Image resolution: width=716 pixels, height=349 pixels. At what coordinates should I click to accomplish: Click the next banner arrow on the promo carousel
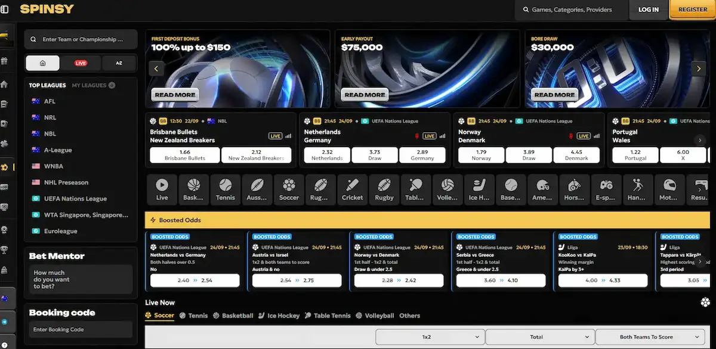point(699,68)
